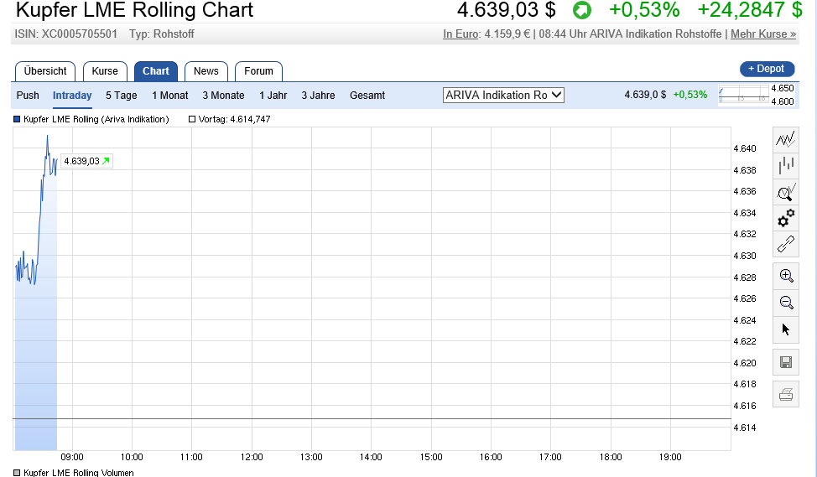Viewport: 817px width, 477px height.
Task: Toggle Kupfer LME Rolling Volumen legend
Action: 17,473
